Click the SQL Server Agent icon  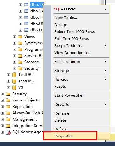click(8, 132)
